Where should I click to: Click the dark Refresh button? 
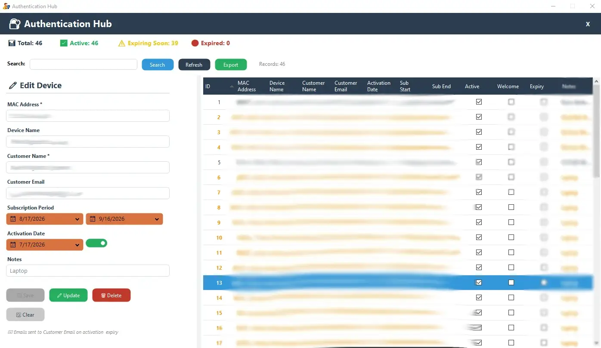(x=194, y=65)
